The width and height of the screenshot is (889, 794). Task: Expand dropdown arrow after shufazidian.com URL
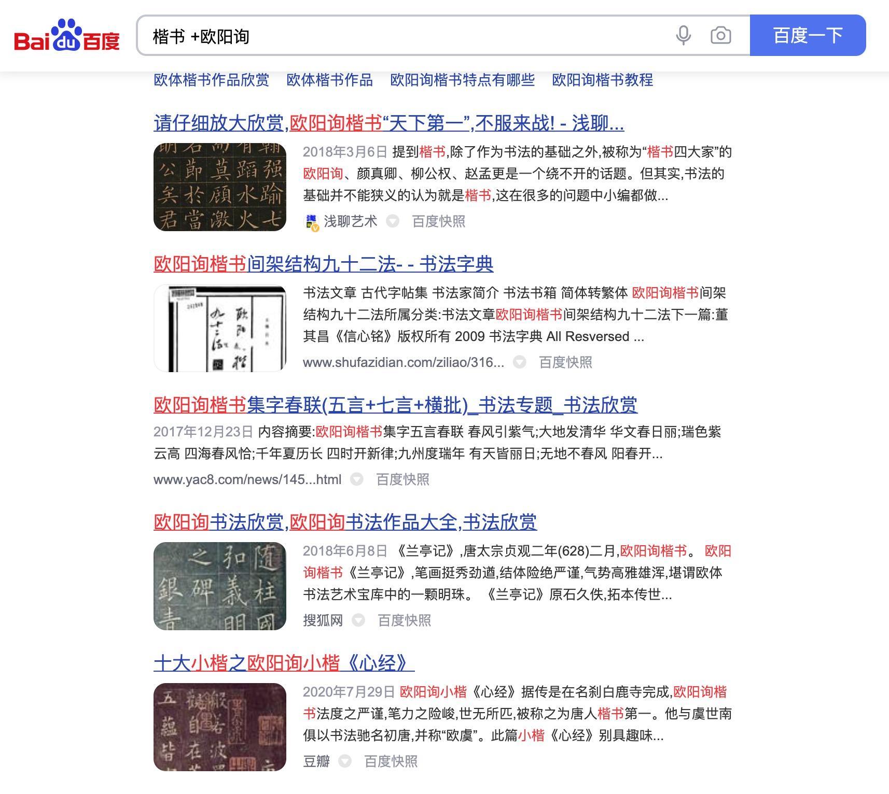(519, 362)
